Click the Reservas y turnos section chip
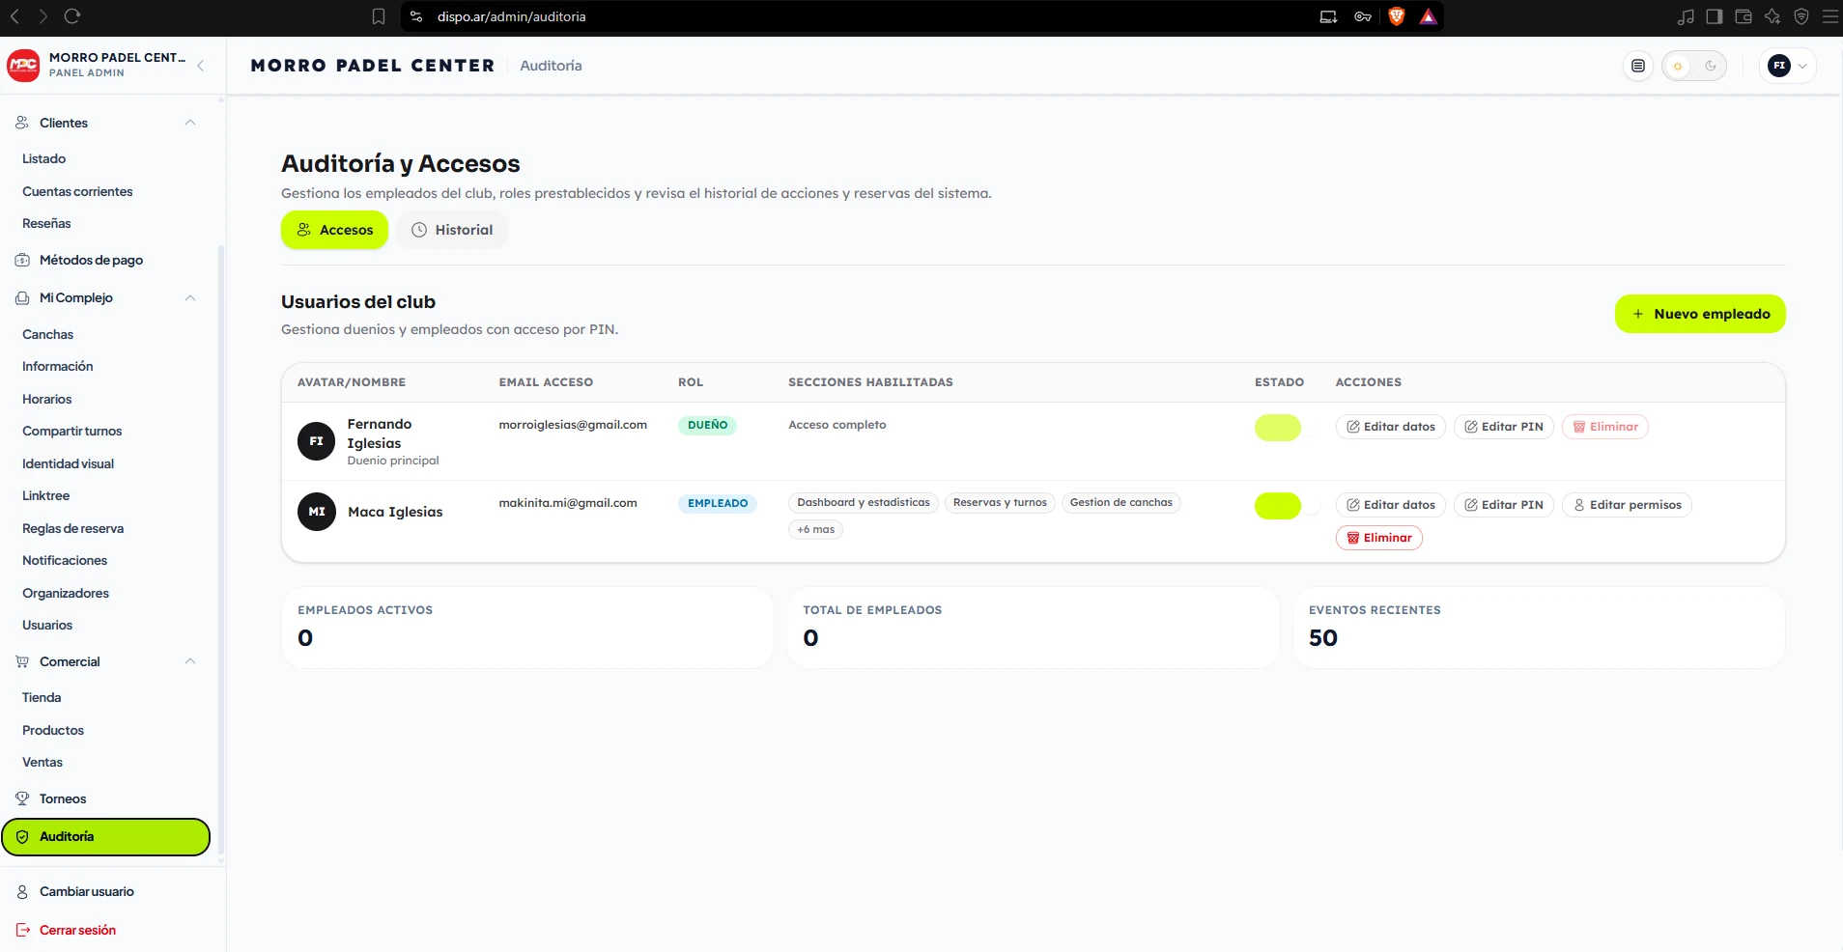Screen dimensions: 1843x952 point(1000,502)
